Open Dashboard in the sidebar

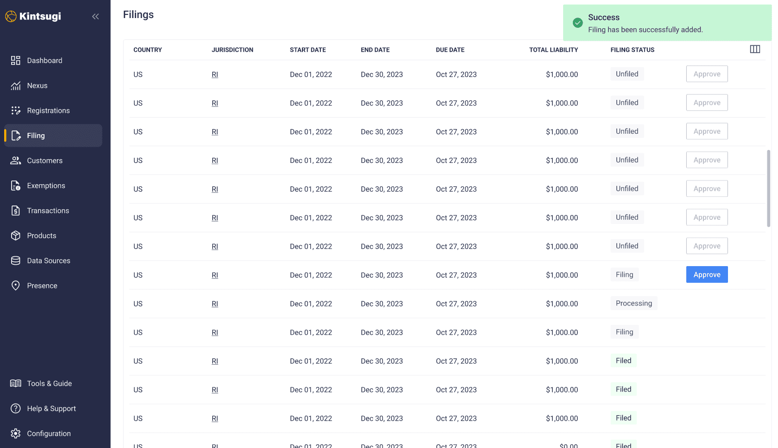pos(53,61)
